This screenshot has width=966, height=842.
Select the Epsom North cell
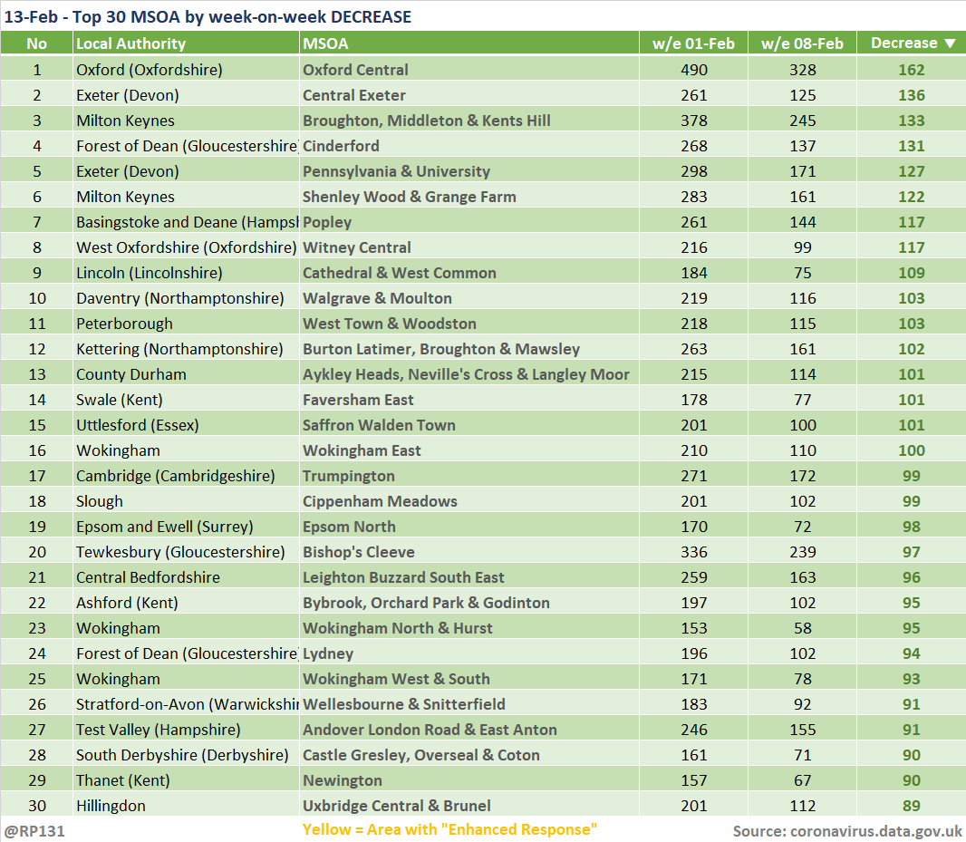click(469, 527)
